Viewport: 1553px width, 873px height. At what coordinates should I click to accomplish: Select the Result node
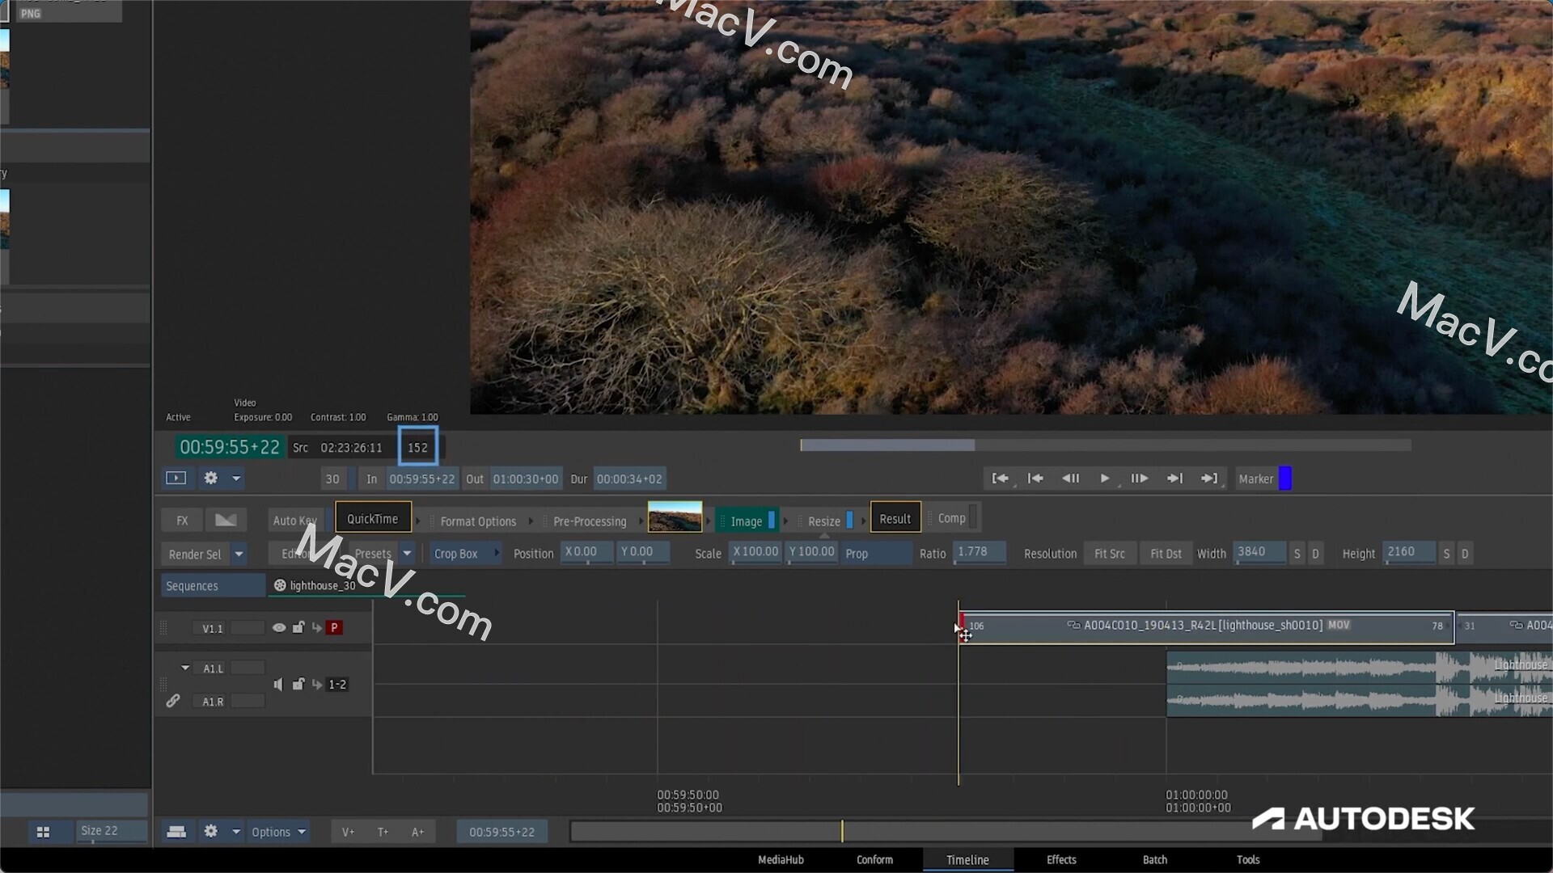pos(895,519)
